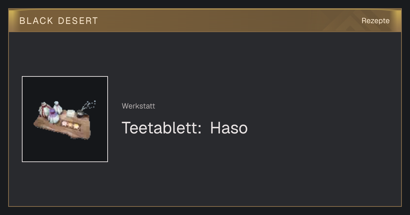
Task: Click the Teetablett: Haso title
Action: (184, 128)
